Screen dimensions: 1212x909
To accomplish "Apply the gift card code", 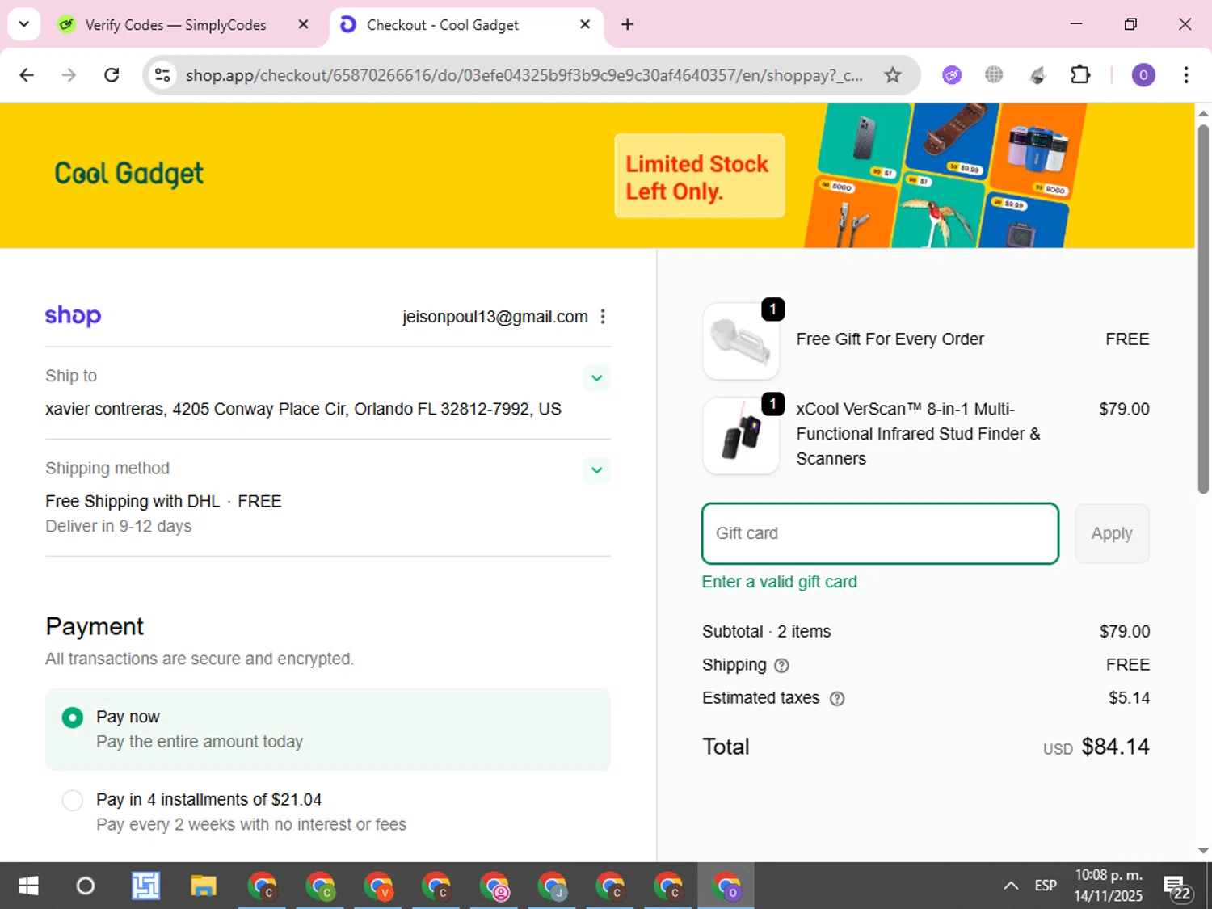I will [1112, 533].
